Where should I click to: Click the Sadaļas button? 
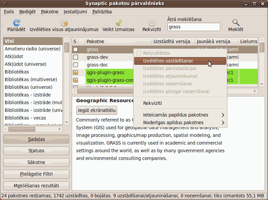click(x=36, y=139)
